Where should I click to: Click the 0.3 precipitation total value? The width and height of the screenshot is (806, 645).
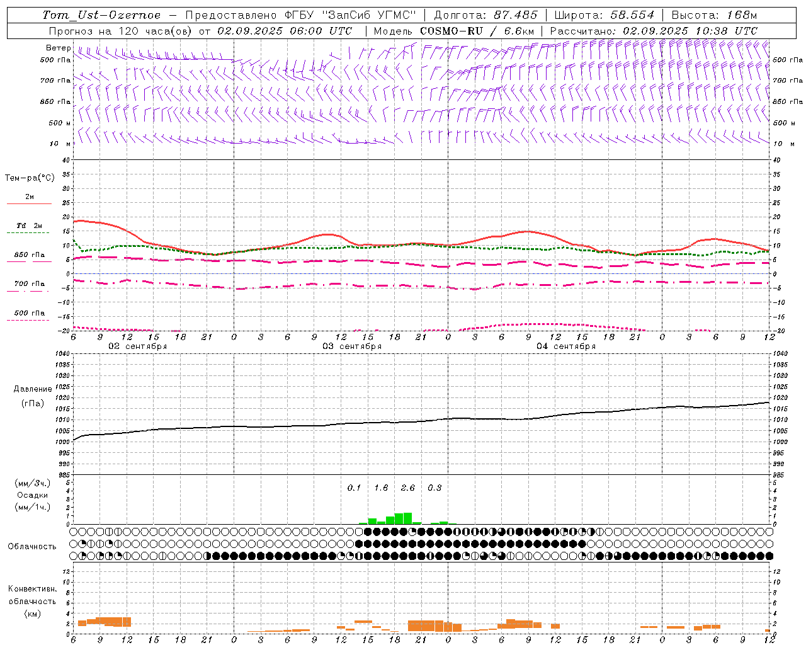pos(434,488)
